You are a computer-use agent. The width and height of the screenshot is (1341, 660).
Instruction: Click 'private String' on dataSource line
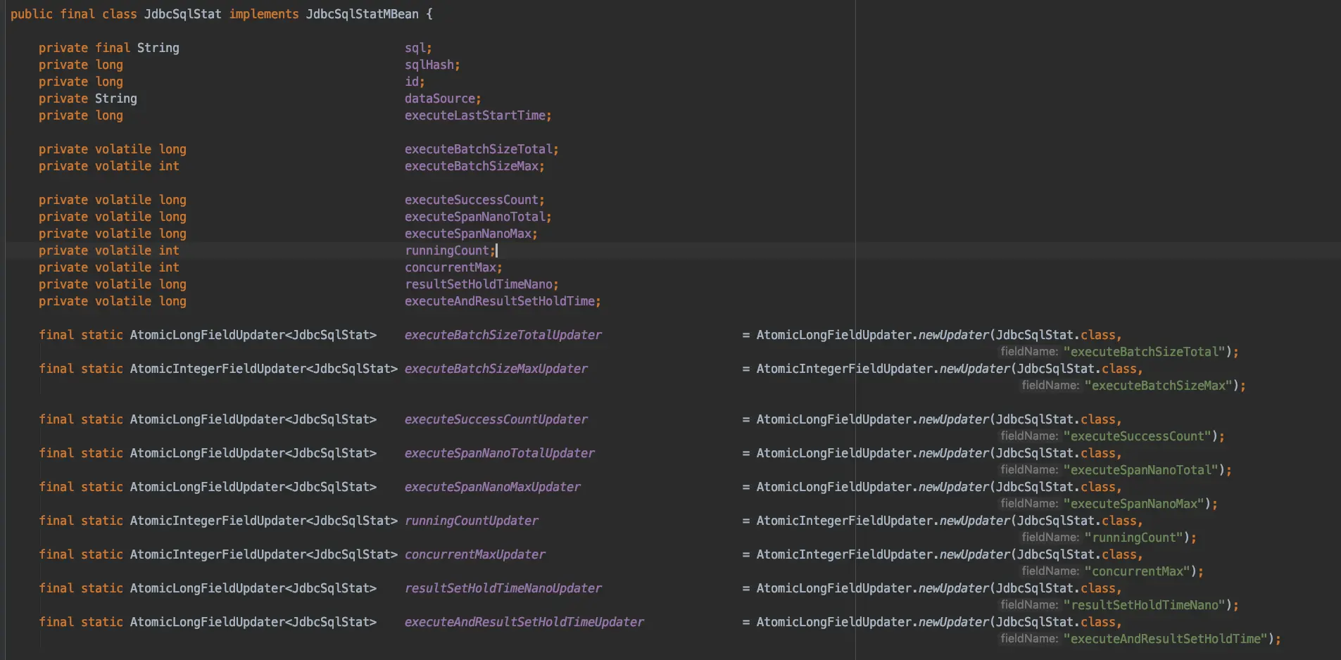(88, 99)
